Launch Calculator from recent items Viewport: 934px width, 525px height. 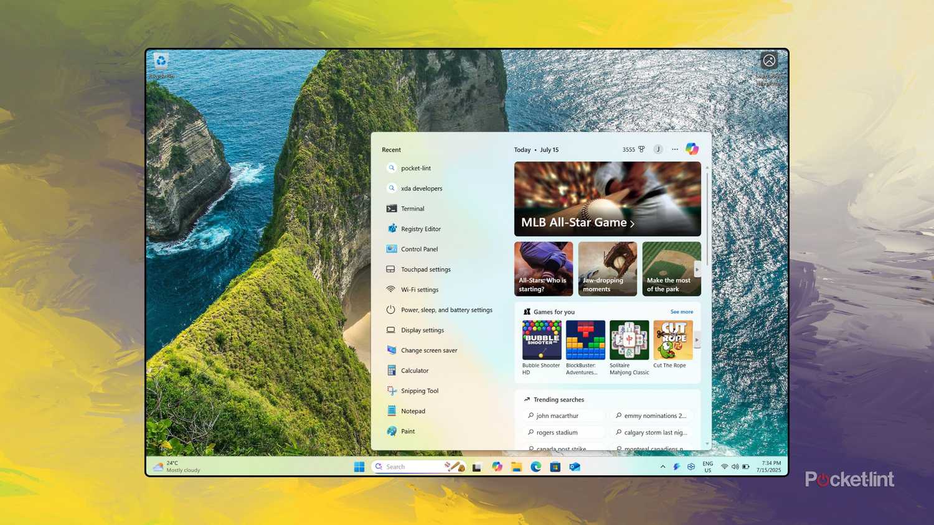415,370
